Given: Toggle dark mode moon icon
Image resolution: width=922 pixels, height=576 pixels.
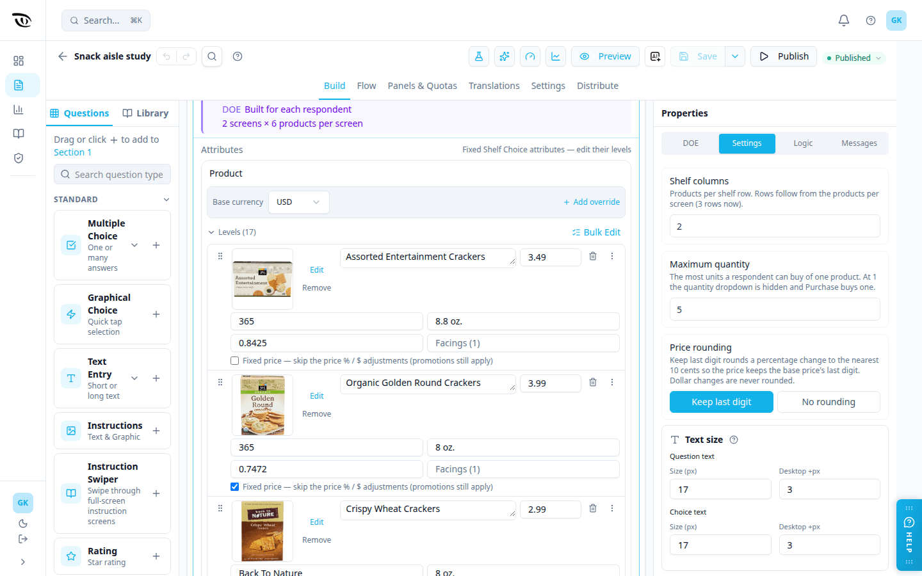Looking at the screenshot, I should click(23, 524).
